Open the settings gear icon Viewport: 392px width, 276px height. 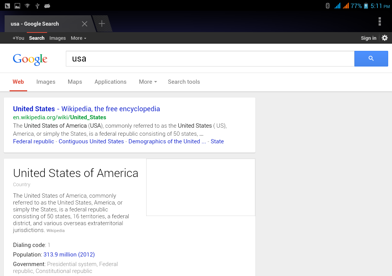(x=385, y=38)
